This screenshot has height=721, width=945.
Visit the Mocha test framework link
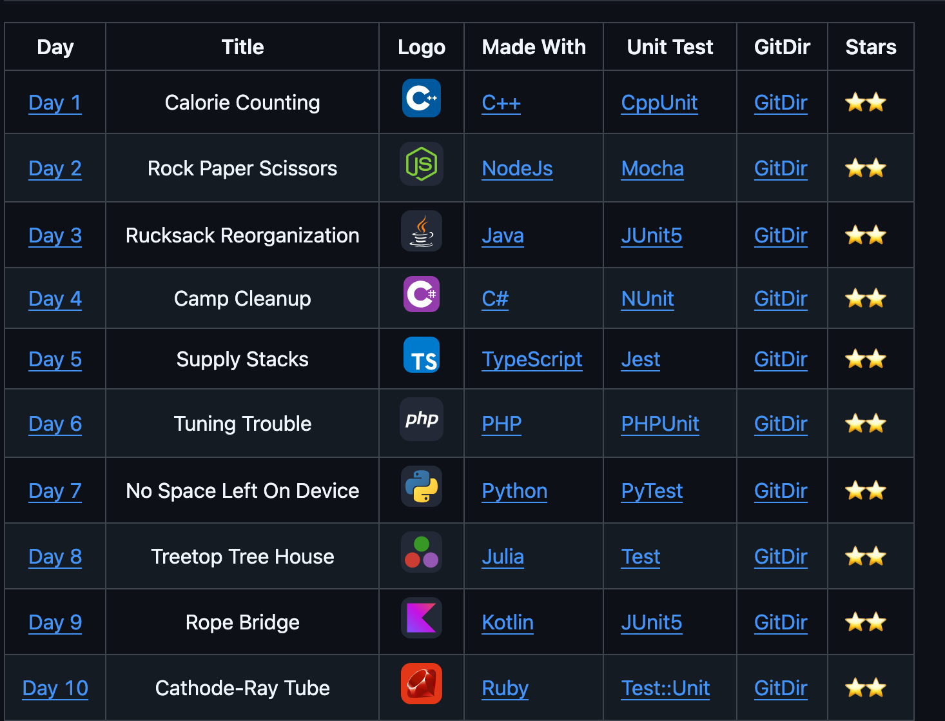(652, 169)
